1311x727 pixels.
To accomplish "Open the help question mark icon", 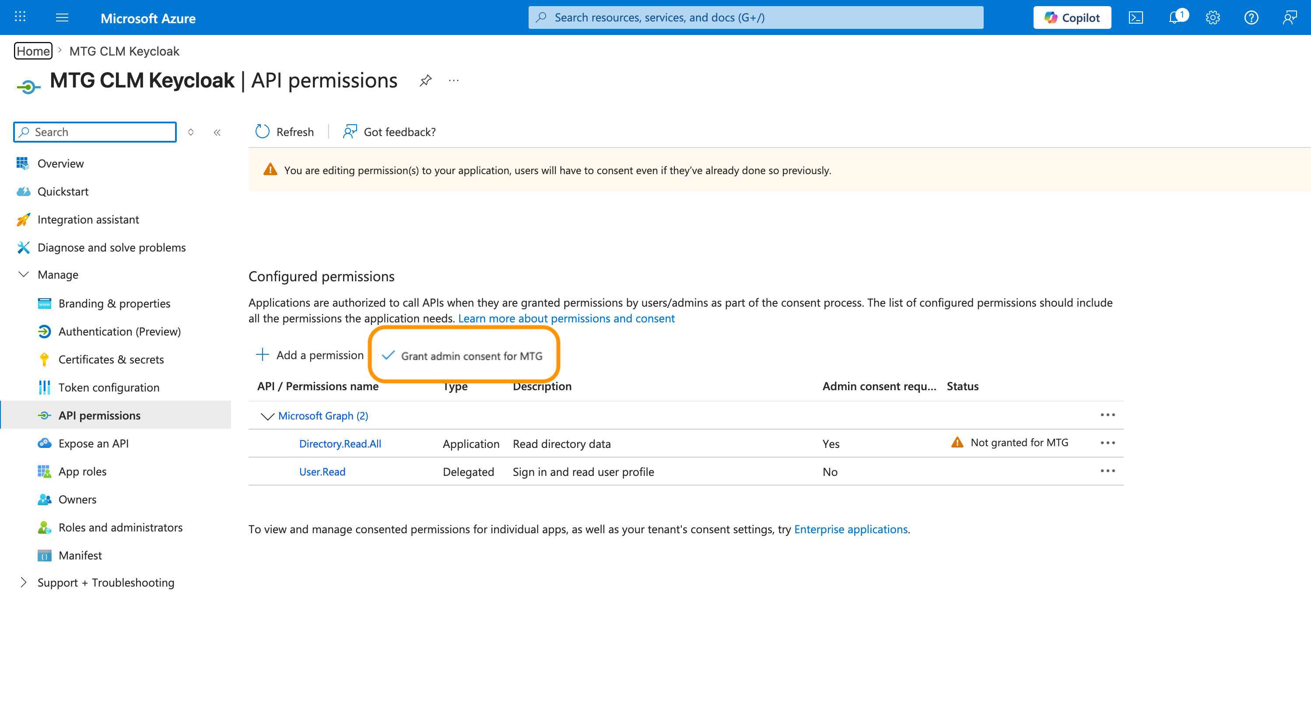I will [1251, 18].
